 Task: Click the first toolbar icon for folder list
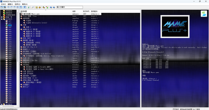pyautogui.click(x=2, y=7)
